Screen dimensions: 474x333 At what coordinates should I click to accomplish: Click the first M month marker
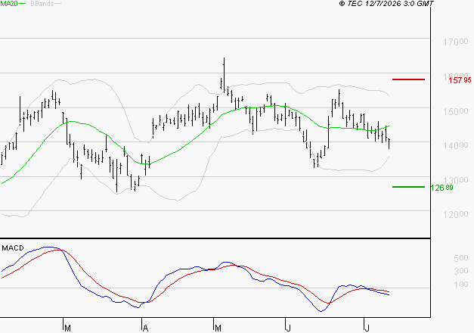pos(67,328)
